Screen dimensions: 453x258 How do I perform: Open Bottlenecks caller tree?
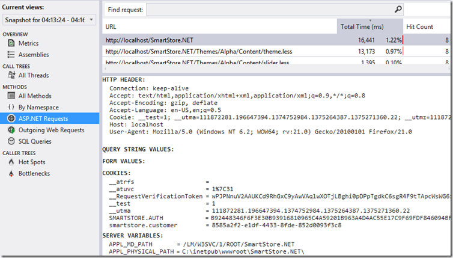coord(34,173)
